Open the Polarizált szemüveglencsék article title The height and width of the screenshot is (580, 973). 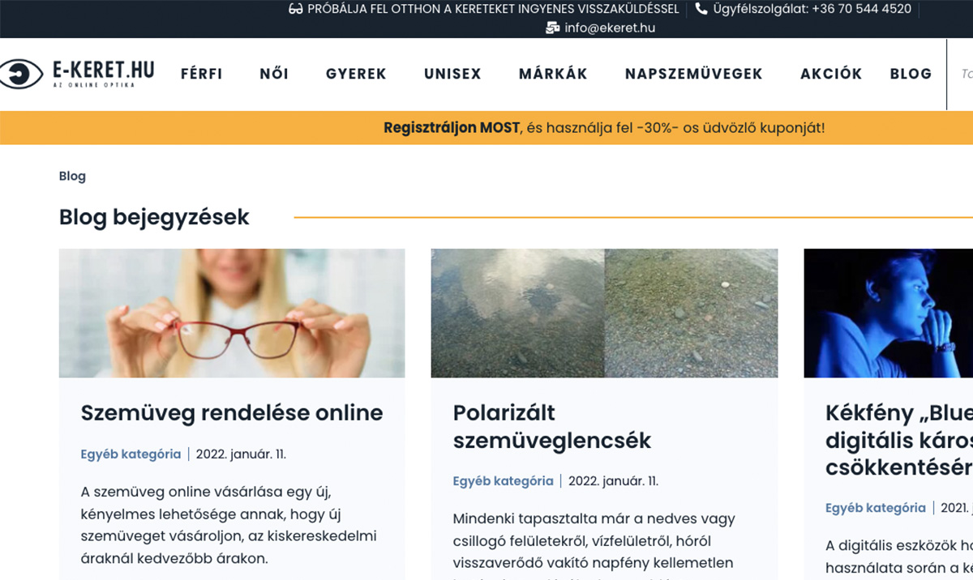552,426
